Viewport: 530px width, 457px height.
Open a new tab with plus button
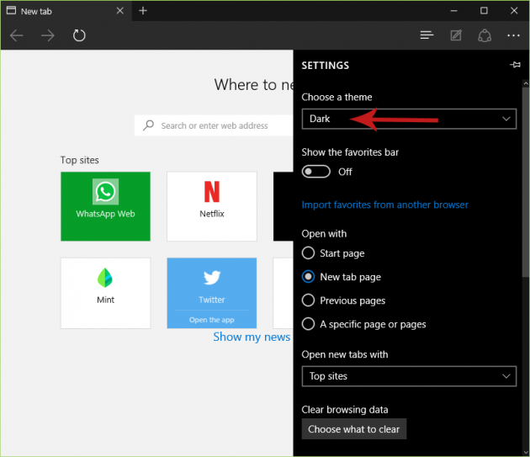point(143,11)
